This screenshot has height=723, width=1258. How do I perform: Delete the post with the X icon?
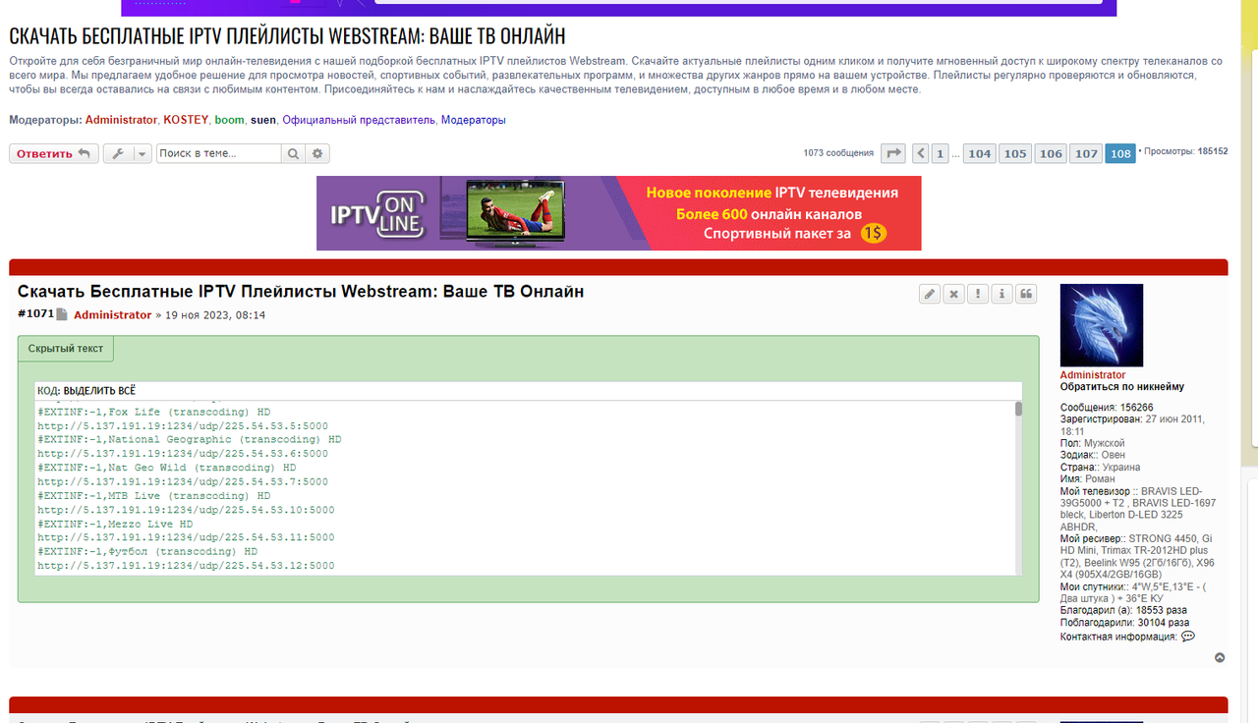point(953,293)
